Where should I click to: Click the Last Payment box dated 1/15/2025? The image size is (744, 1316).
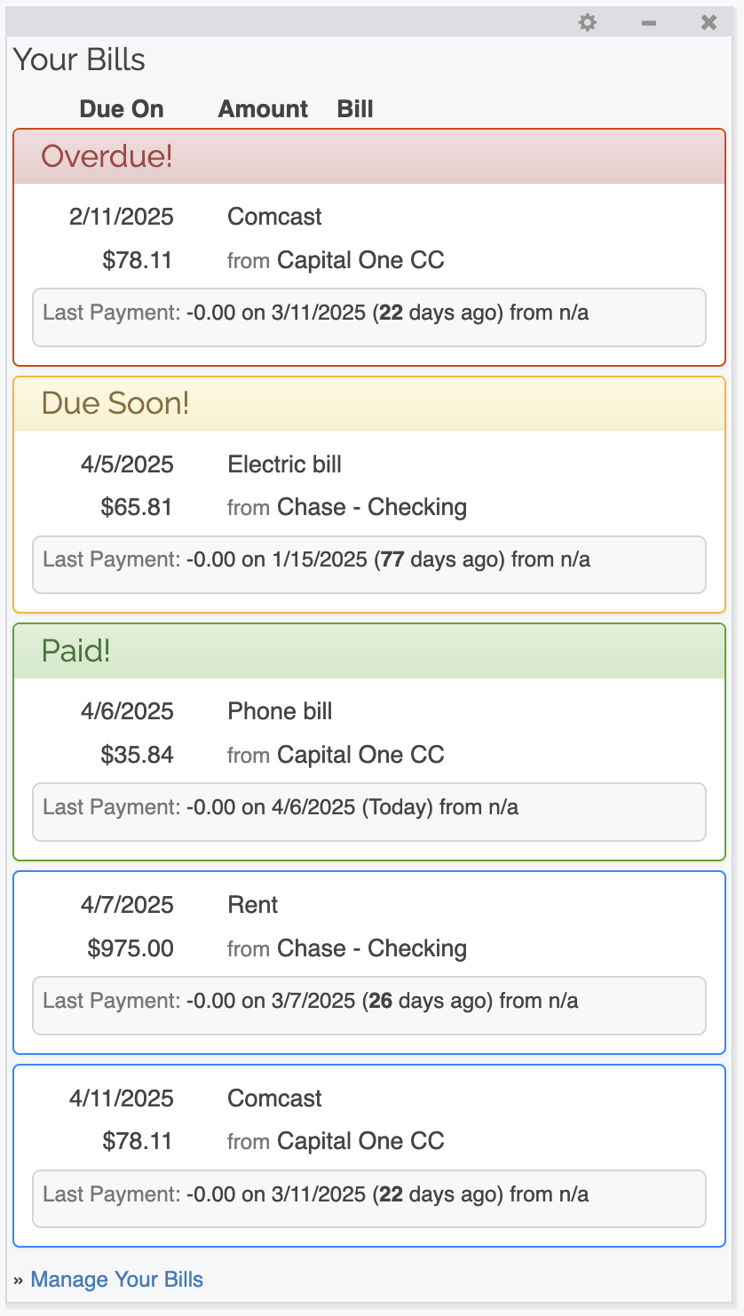pyautogui.click(x=369, y=564)
